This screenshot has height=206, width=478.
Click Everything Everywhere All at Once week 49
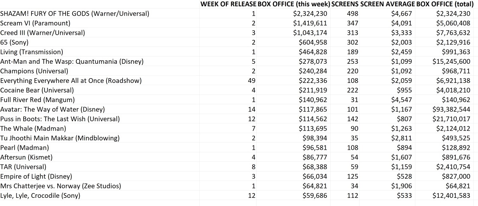[x=252, y=81]
